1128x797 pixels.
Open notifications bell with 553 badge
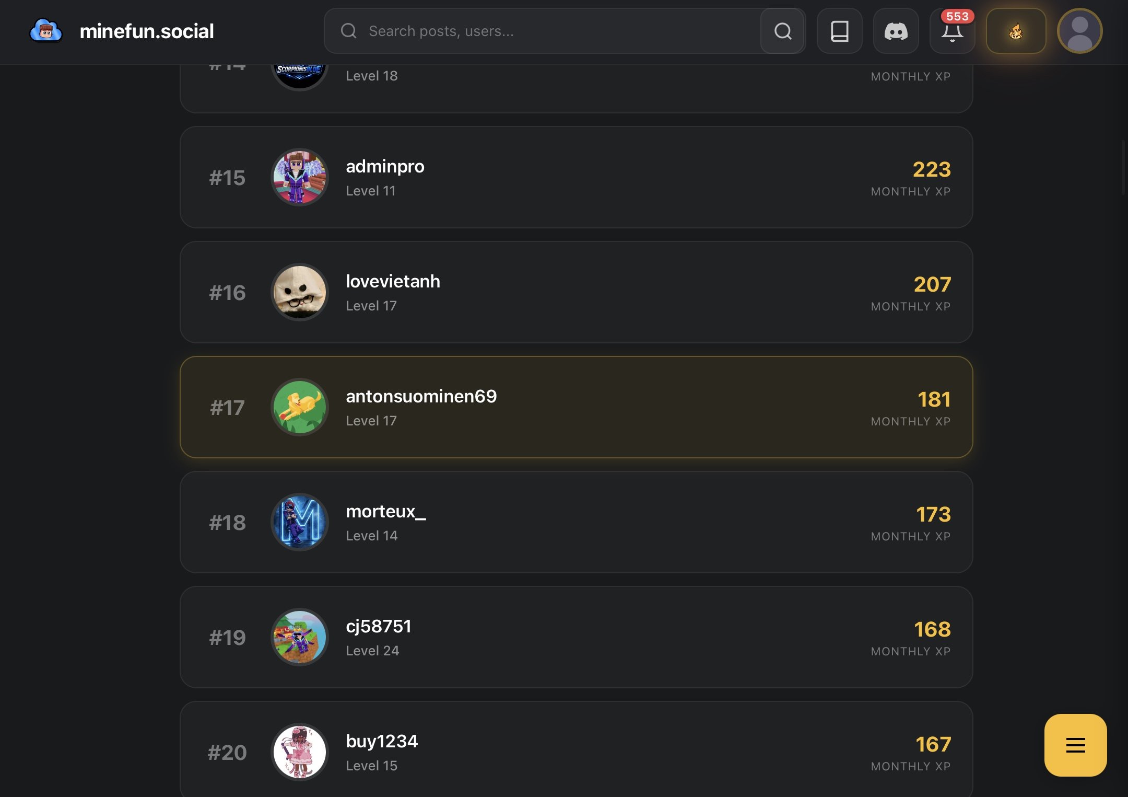pos(952,31)
